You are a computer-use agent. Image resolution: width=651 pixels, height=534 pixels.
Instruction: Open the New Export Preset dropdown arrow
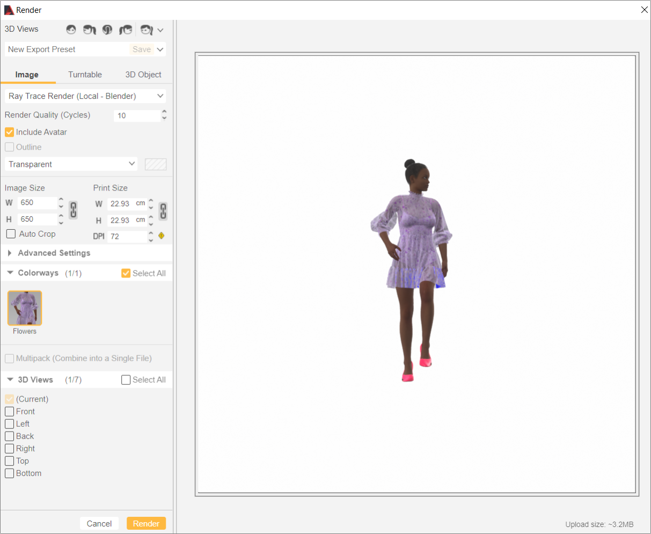160,49
